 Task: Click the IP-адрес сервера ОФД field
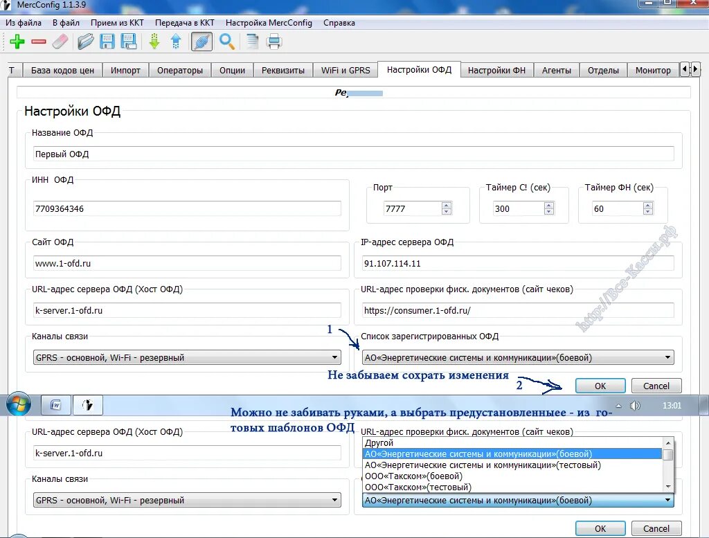[x=518, y=263]
